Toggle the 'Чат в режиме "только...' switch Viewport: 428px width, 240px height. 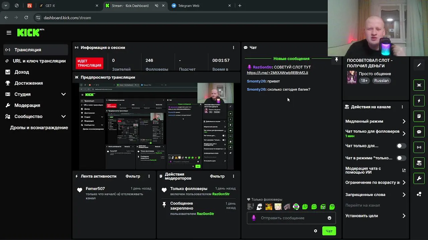pos(401,158)
